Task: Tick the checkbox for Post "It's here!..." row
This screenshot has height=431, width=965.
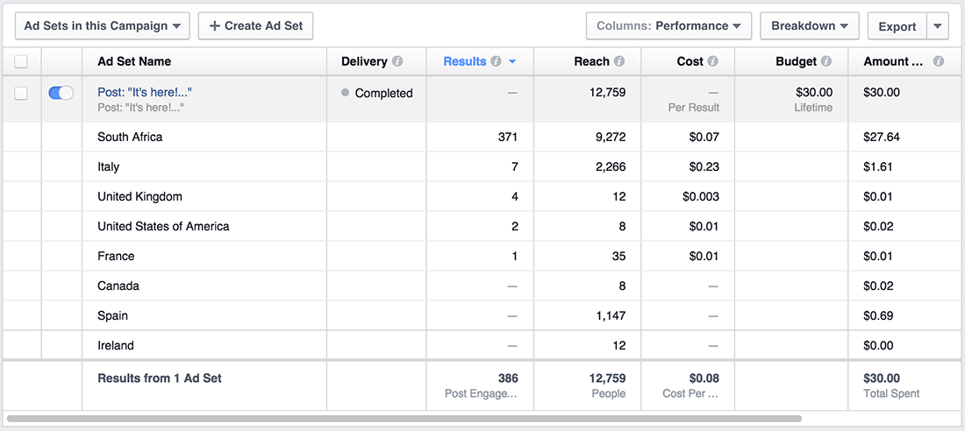Action: 21,94
